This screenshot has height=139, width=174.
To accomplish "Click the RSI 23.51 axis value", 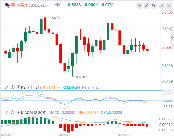I will [168, 107].
